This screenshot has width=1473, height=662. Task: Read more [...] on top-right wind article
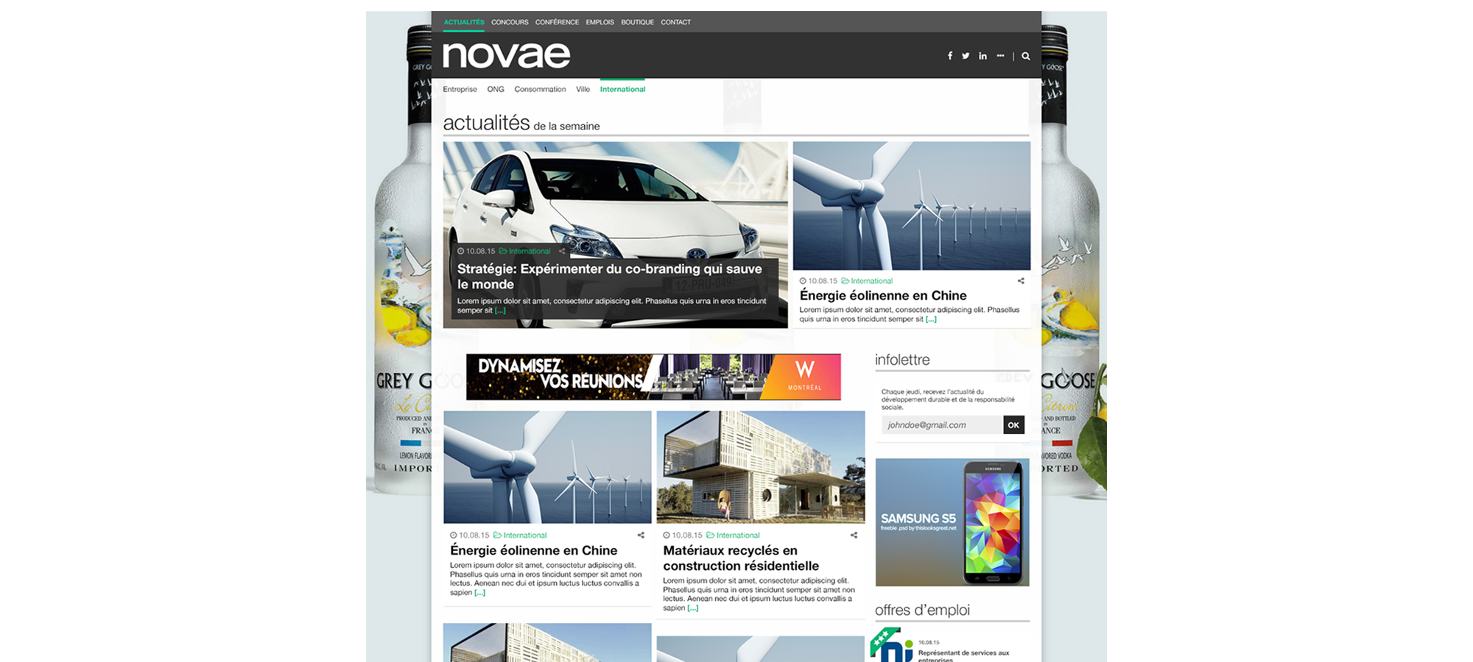pyautogui.click(x=931, y=319)
